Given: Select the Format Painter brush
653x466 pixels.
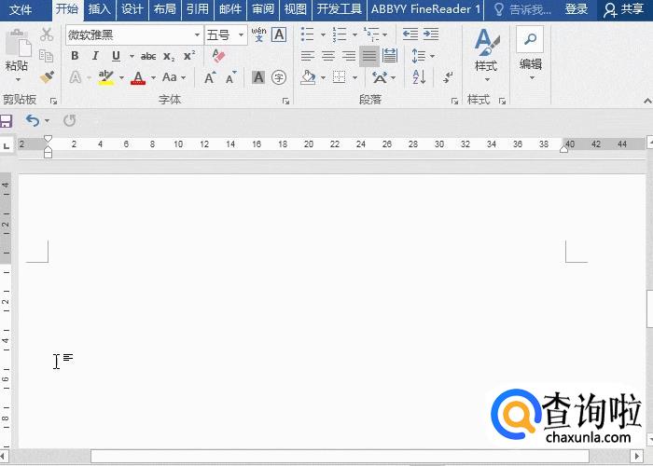Looking at the screenshot, I should pos(47,76).
